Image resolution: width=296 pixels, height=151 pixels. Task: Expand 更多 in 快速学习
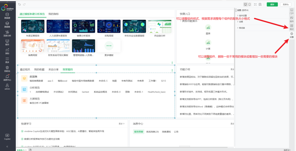[x=122, y=124]
